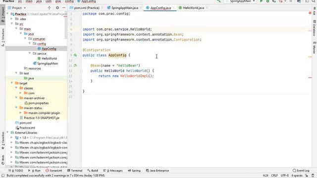317x178 pixels.
Task: Open the Web tool window
Action: click(2, 160)
